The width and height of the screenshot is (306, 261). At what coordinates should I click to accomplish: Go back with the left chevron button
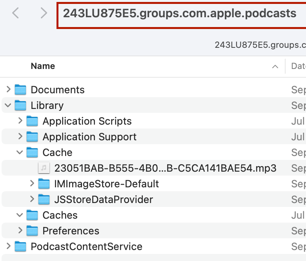pos(15,13)
